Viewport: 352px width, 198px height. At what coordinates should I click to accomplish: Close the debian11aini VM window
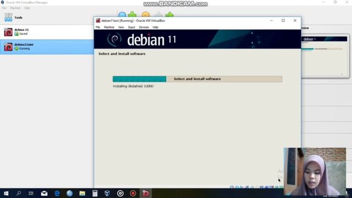(295, 20)
